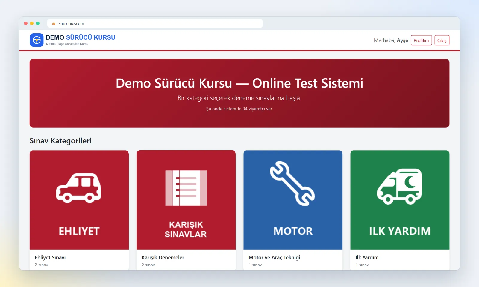
Task: Click "Motorlu Taşıt Sürücüleri Kursu" subtitle
Action: [x=67, y=44]
